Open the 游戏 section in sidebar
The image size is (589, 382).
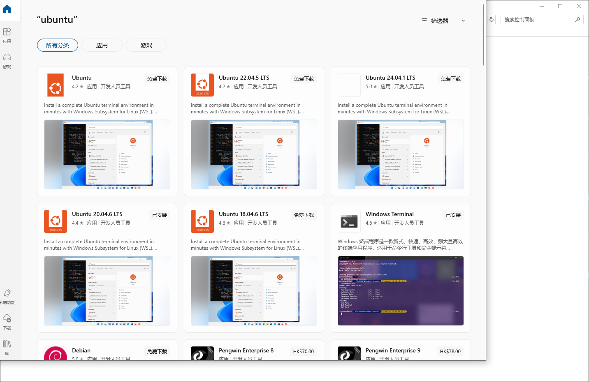7,61
